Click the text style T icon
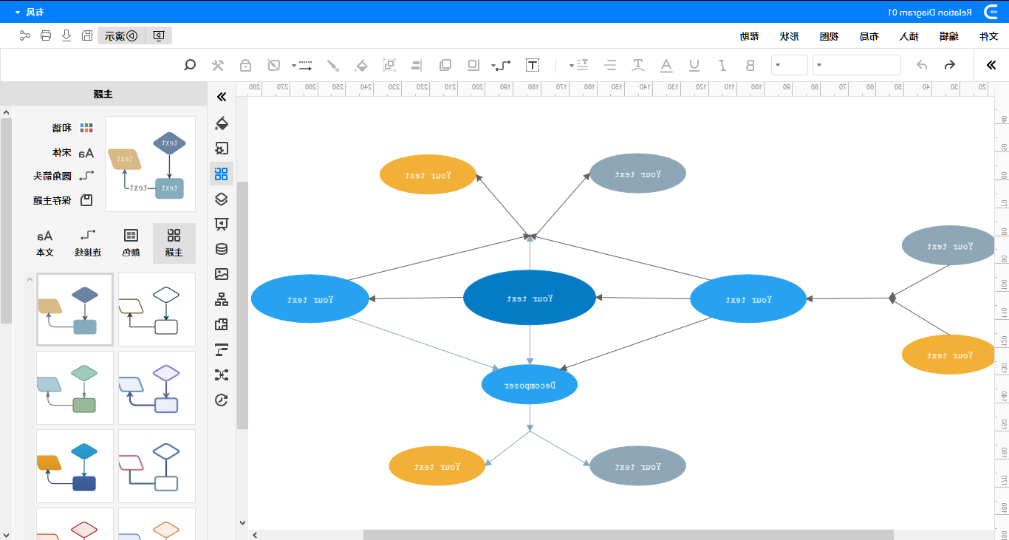 point(637,65)
